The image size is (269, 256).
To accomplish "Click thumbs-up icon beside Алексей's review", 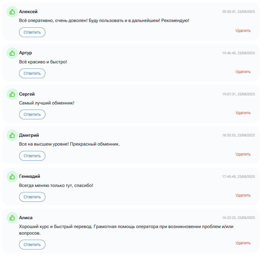I will click(12, 12).
